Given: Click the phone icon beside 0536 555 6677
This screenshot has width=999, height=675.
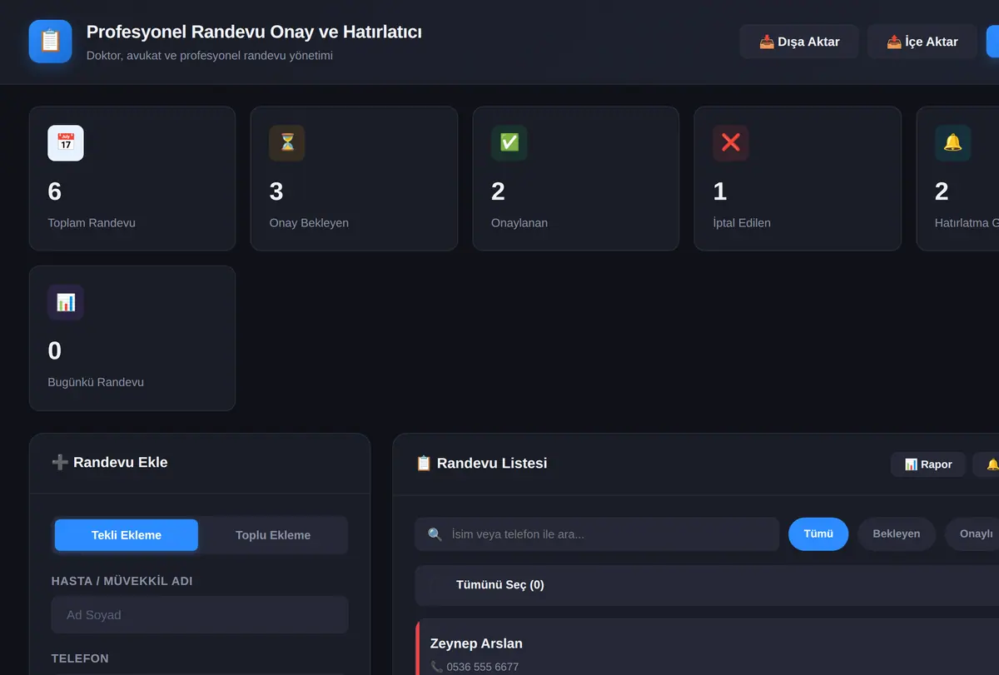Looking at the screenshot, I should (437, 667).
